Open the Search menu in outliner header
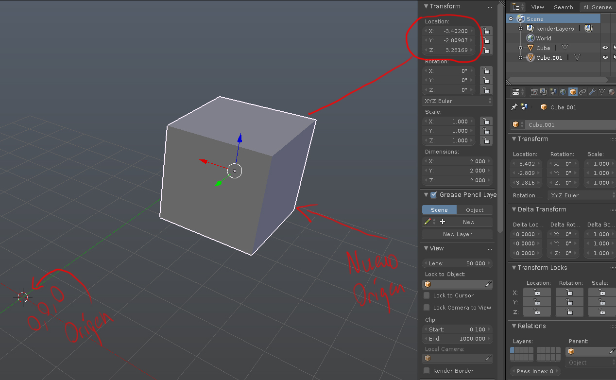Screen dimensions: 616x380 point(563,7)
